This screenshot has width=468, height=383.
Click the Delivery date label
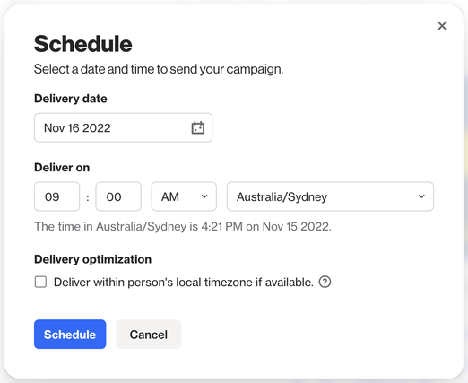[x=71, y=99]
